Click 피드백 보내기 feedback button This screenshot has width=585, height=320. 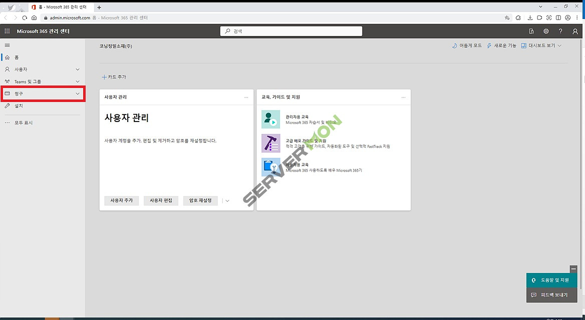coord(552,295)
